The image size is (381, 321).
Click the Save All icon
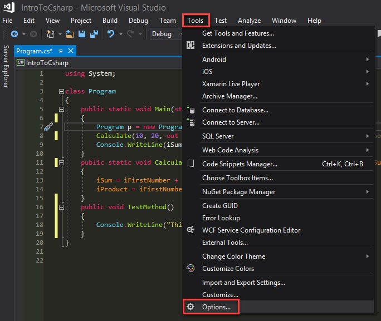[94, 34]
